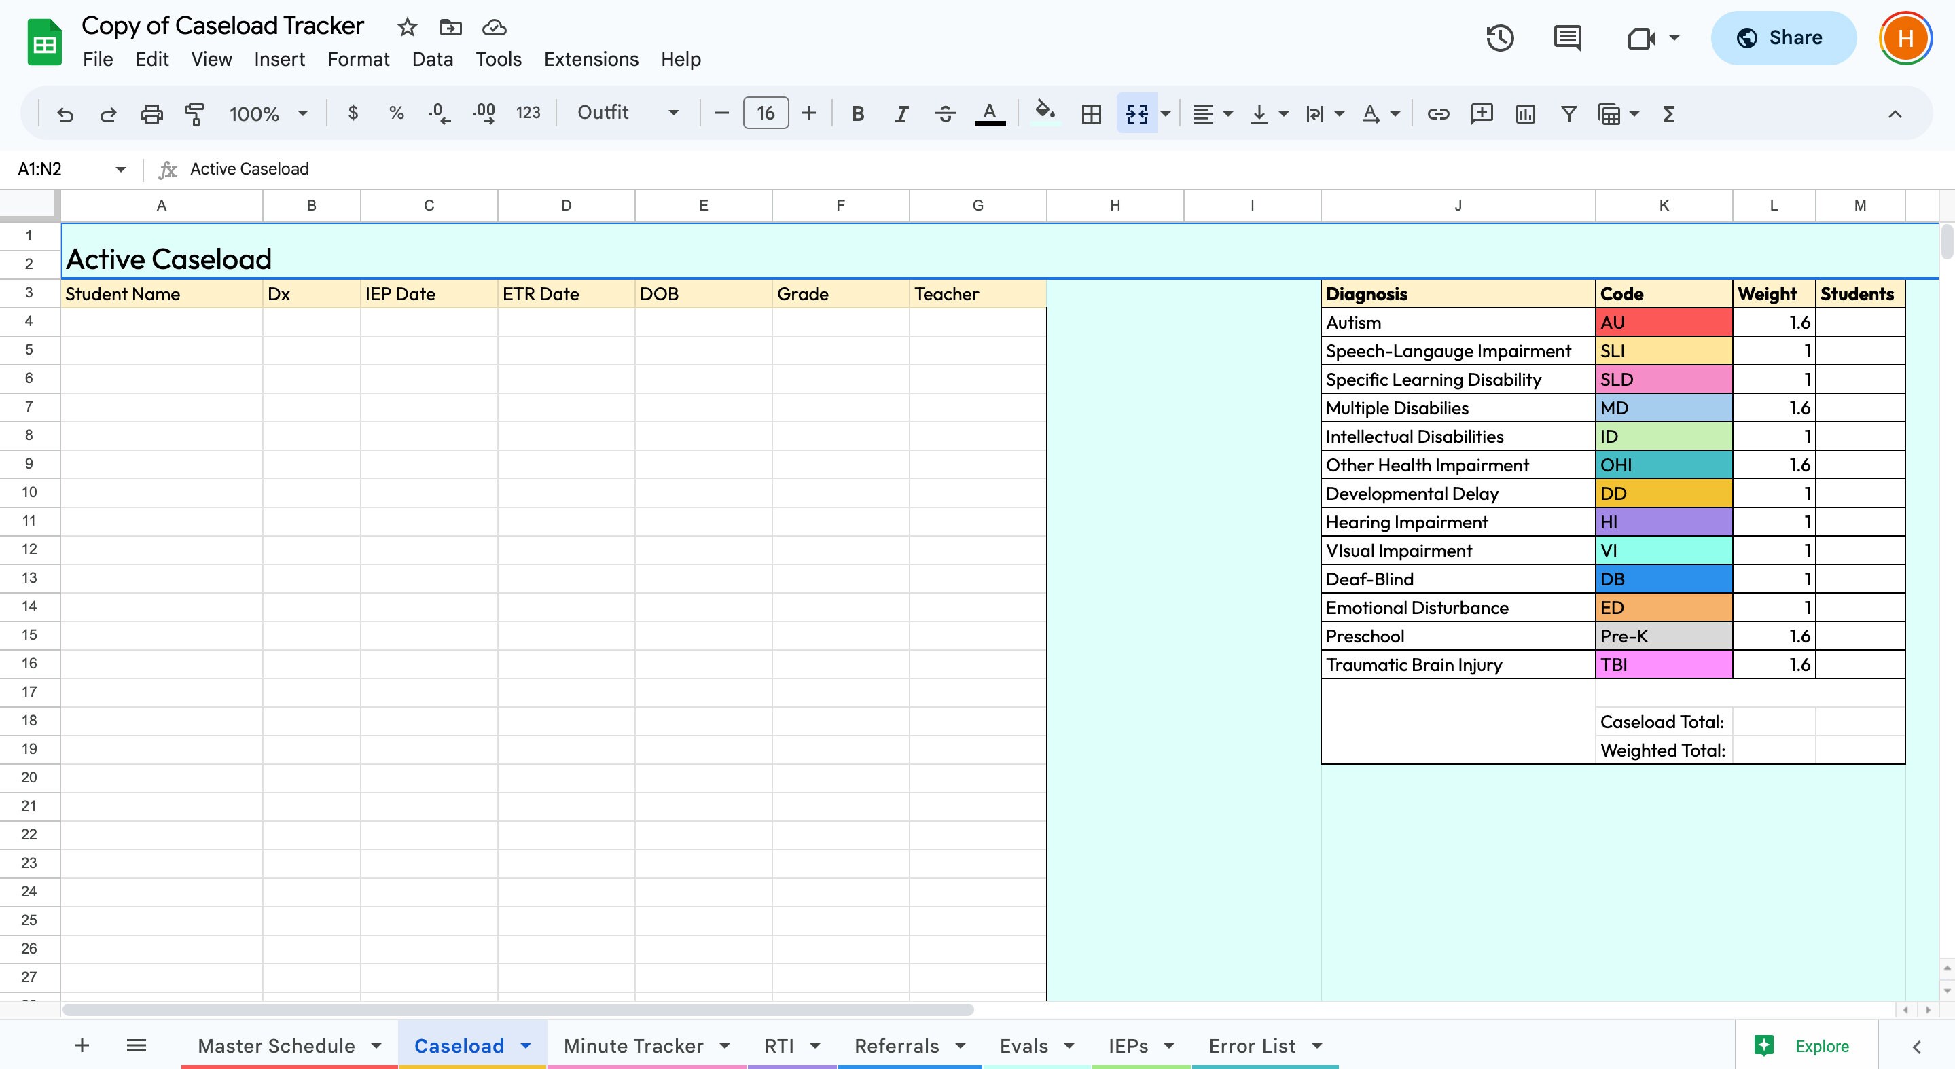This screenshot has width=1955, height=1069.
Task: Insert a chart
Action: pos(1525,114)
